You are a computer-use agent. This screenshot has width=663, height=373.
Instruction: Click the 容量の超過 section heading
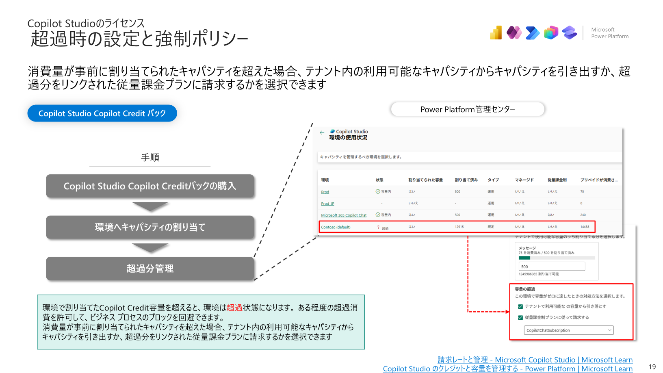(525, 289)
